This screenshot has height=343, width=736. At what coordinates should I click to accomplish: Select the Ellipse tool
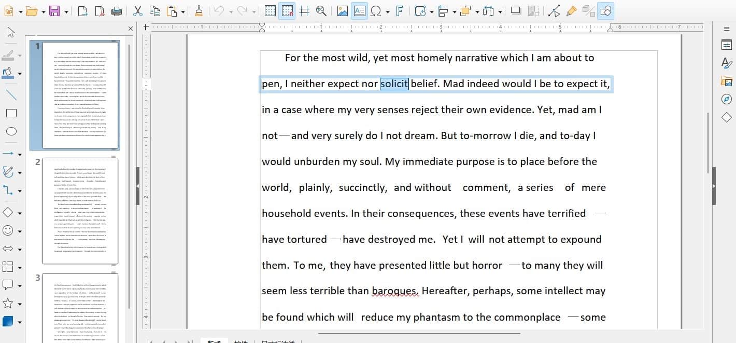point(11,132)
